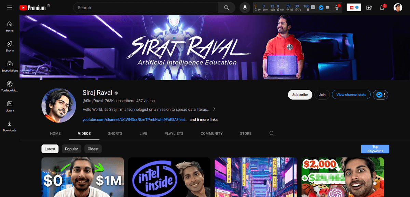Screen dimensions: 410x197
Task: Switch to the Playlists tab
Action: coord(174,133)
